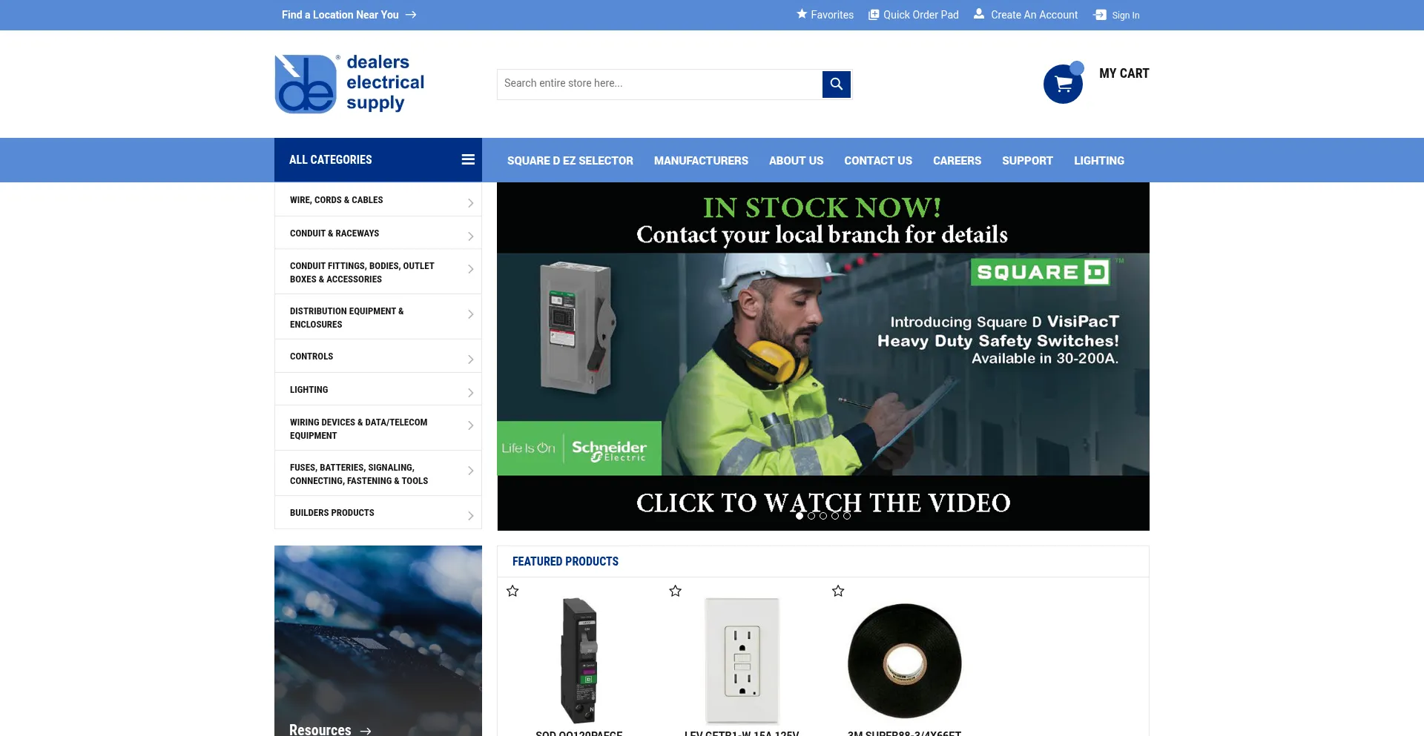Select the fourth carousel slide dot
This screenshot has height=736, width=1424.
(835, 516)
